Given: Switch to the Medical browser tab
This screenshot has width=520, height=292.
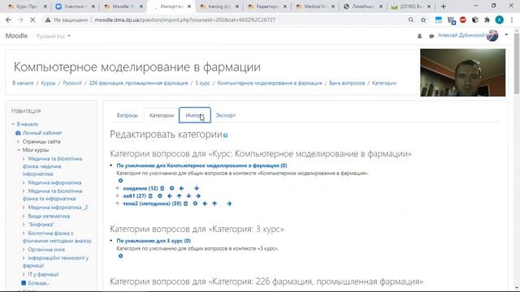Looking at the screenshot, I should click(315, 6).
